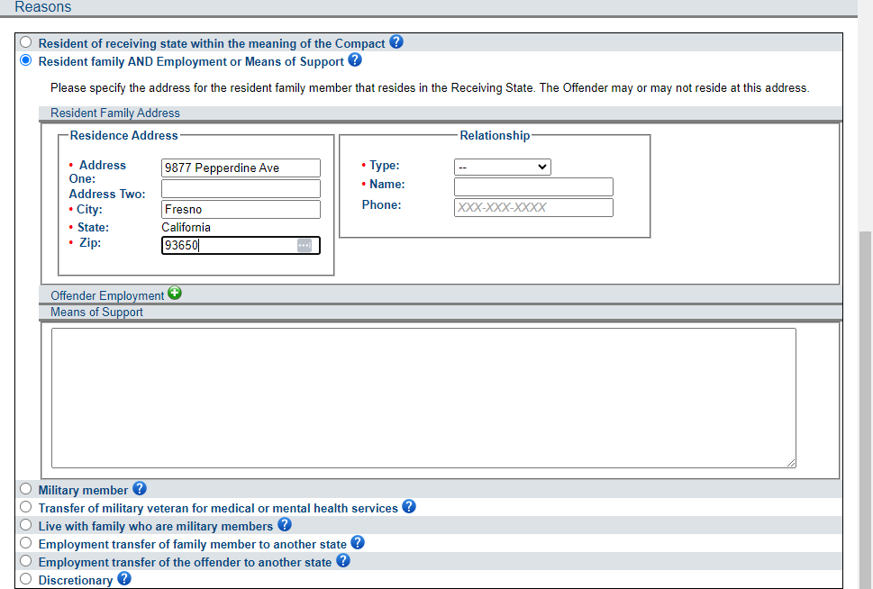Click the autofill icon in Zip field
The width and height of the screenshot is (873, 589).
pos(305,246)
